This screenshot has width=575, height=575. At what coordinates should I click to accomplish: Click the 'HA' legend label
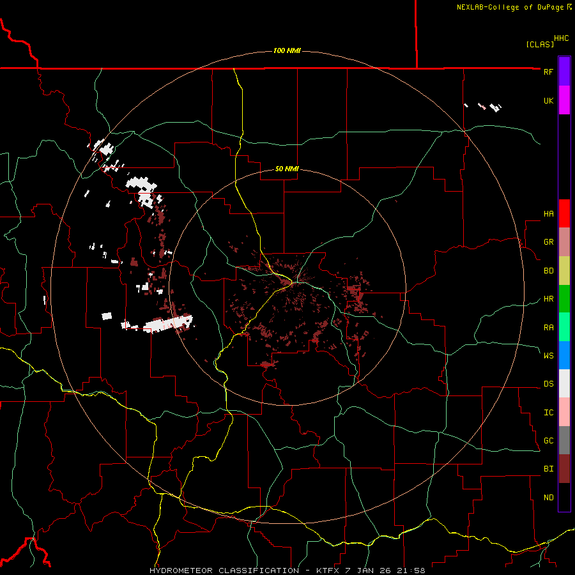548,213
